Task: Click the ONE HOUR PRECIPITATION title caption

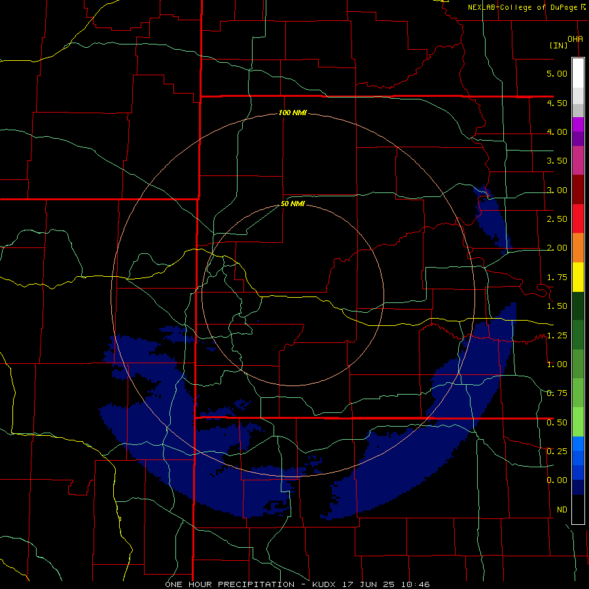Action: point(298,584)
